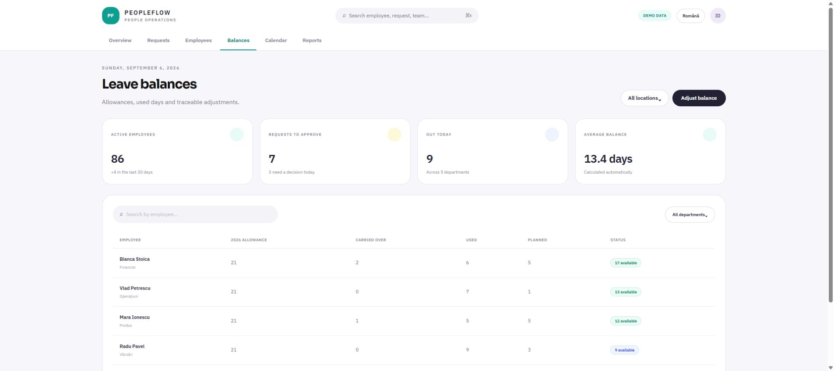Click the Out Today card circle icon
834x371 pixels.
(x=552, y=134)
